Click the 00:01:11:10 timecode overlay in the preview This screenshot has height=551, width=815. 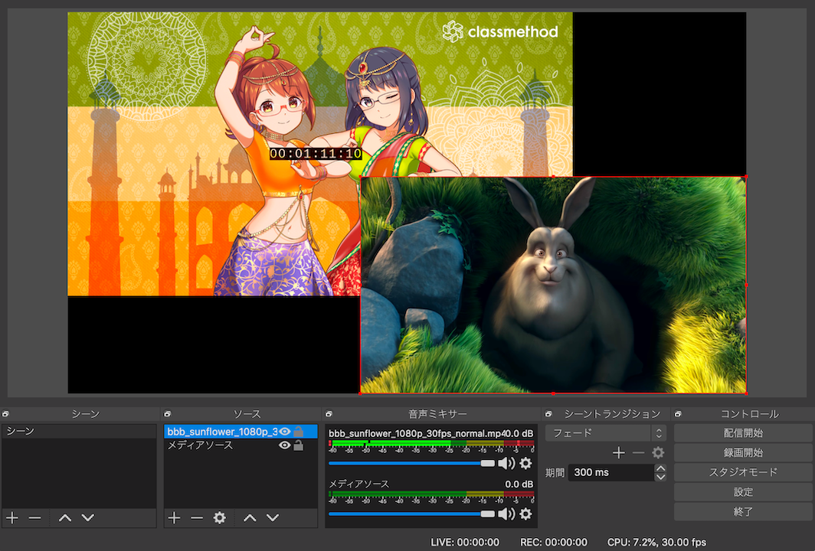316,153
